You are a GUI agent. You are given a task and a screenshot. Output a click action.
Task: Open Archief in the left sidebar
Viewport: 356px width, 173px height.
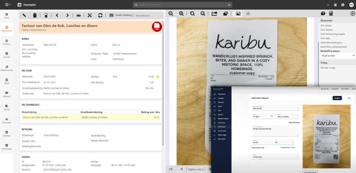click(7, 55)
